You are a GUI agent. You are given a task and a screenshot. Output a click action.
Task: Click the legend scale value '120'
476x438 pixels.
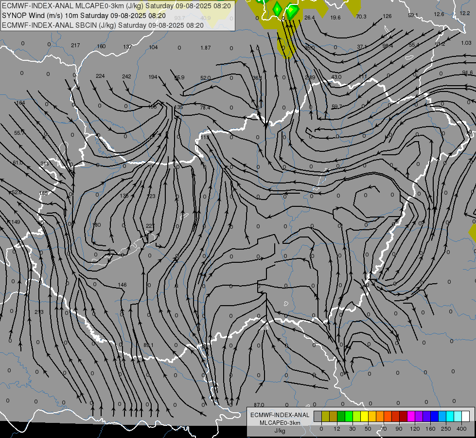coord(415,429)
